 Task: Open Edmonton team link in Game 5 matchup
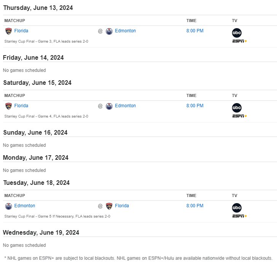pos(25,206)
